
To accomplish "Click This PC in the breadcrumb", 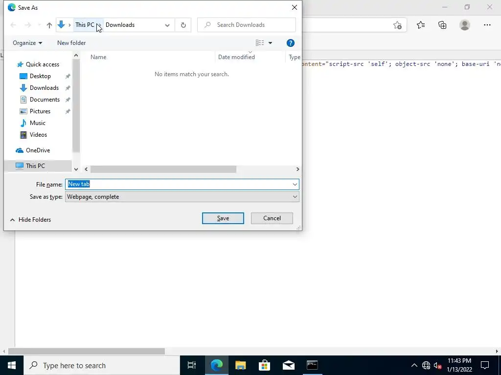I will tap(85, 25).
